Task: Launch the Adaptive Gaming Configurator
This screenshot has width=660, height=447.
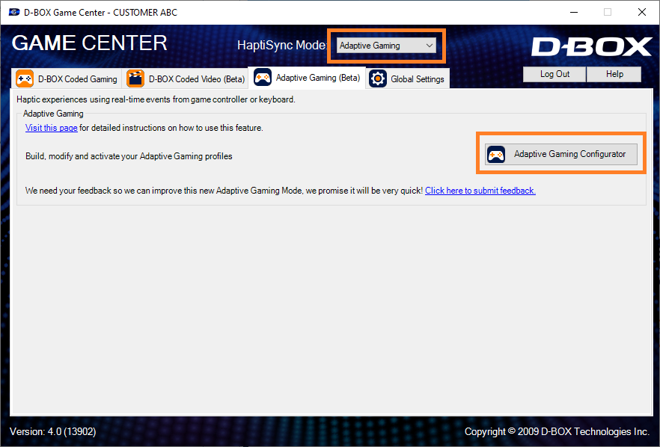Action: (x=560, y=154)
